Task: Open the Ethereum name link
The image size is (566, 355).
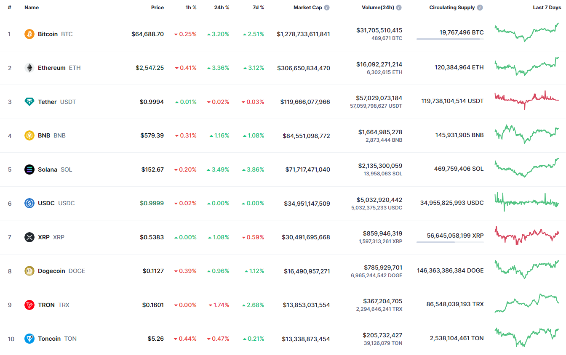Action: coord(52,68)
